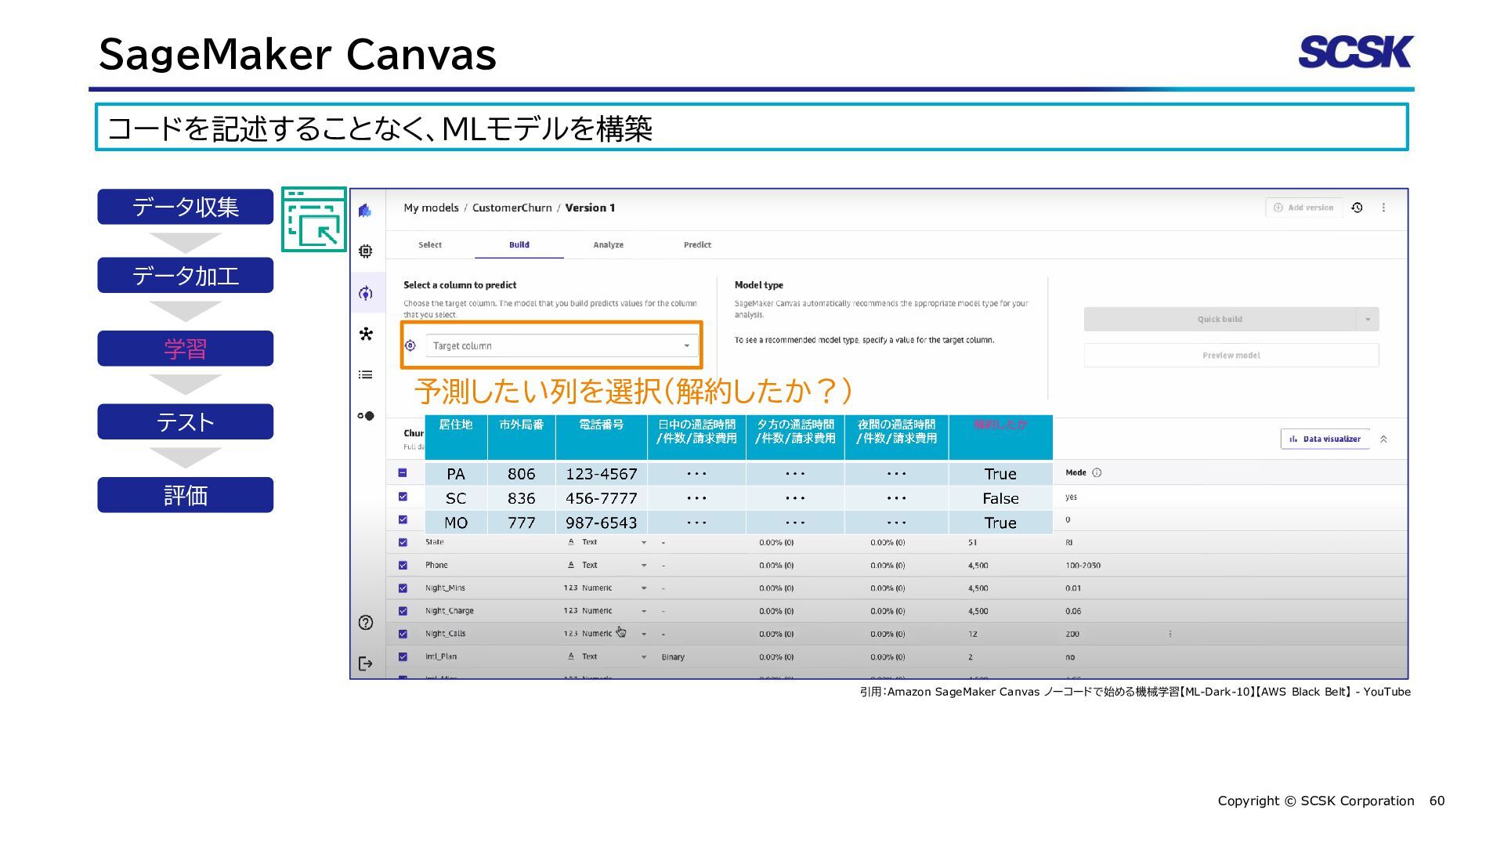Click the 学習 step box
This screenshot has height=846, width=1504.
tap(186, 349)
